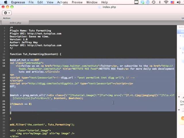
Task: Click the 'digg_url' script line 16
Action: click(x=72, y=78)
